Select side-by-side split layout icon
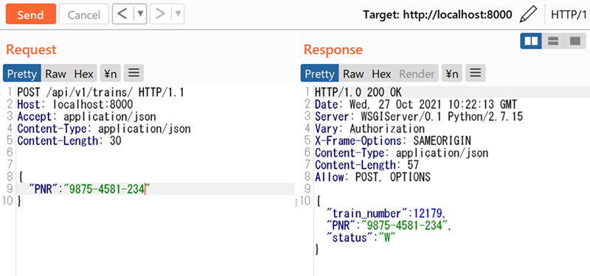The width and height of the screenshot is (590, 276). point(531,41)
